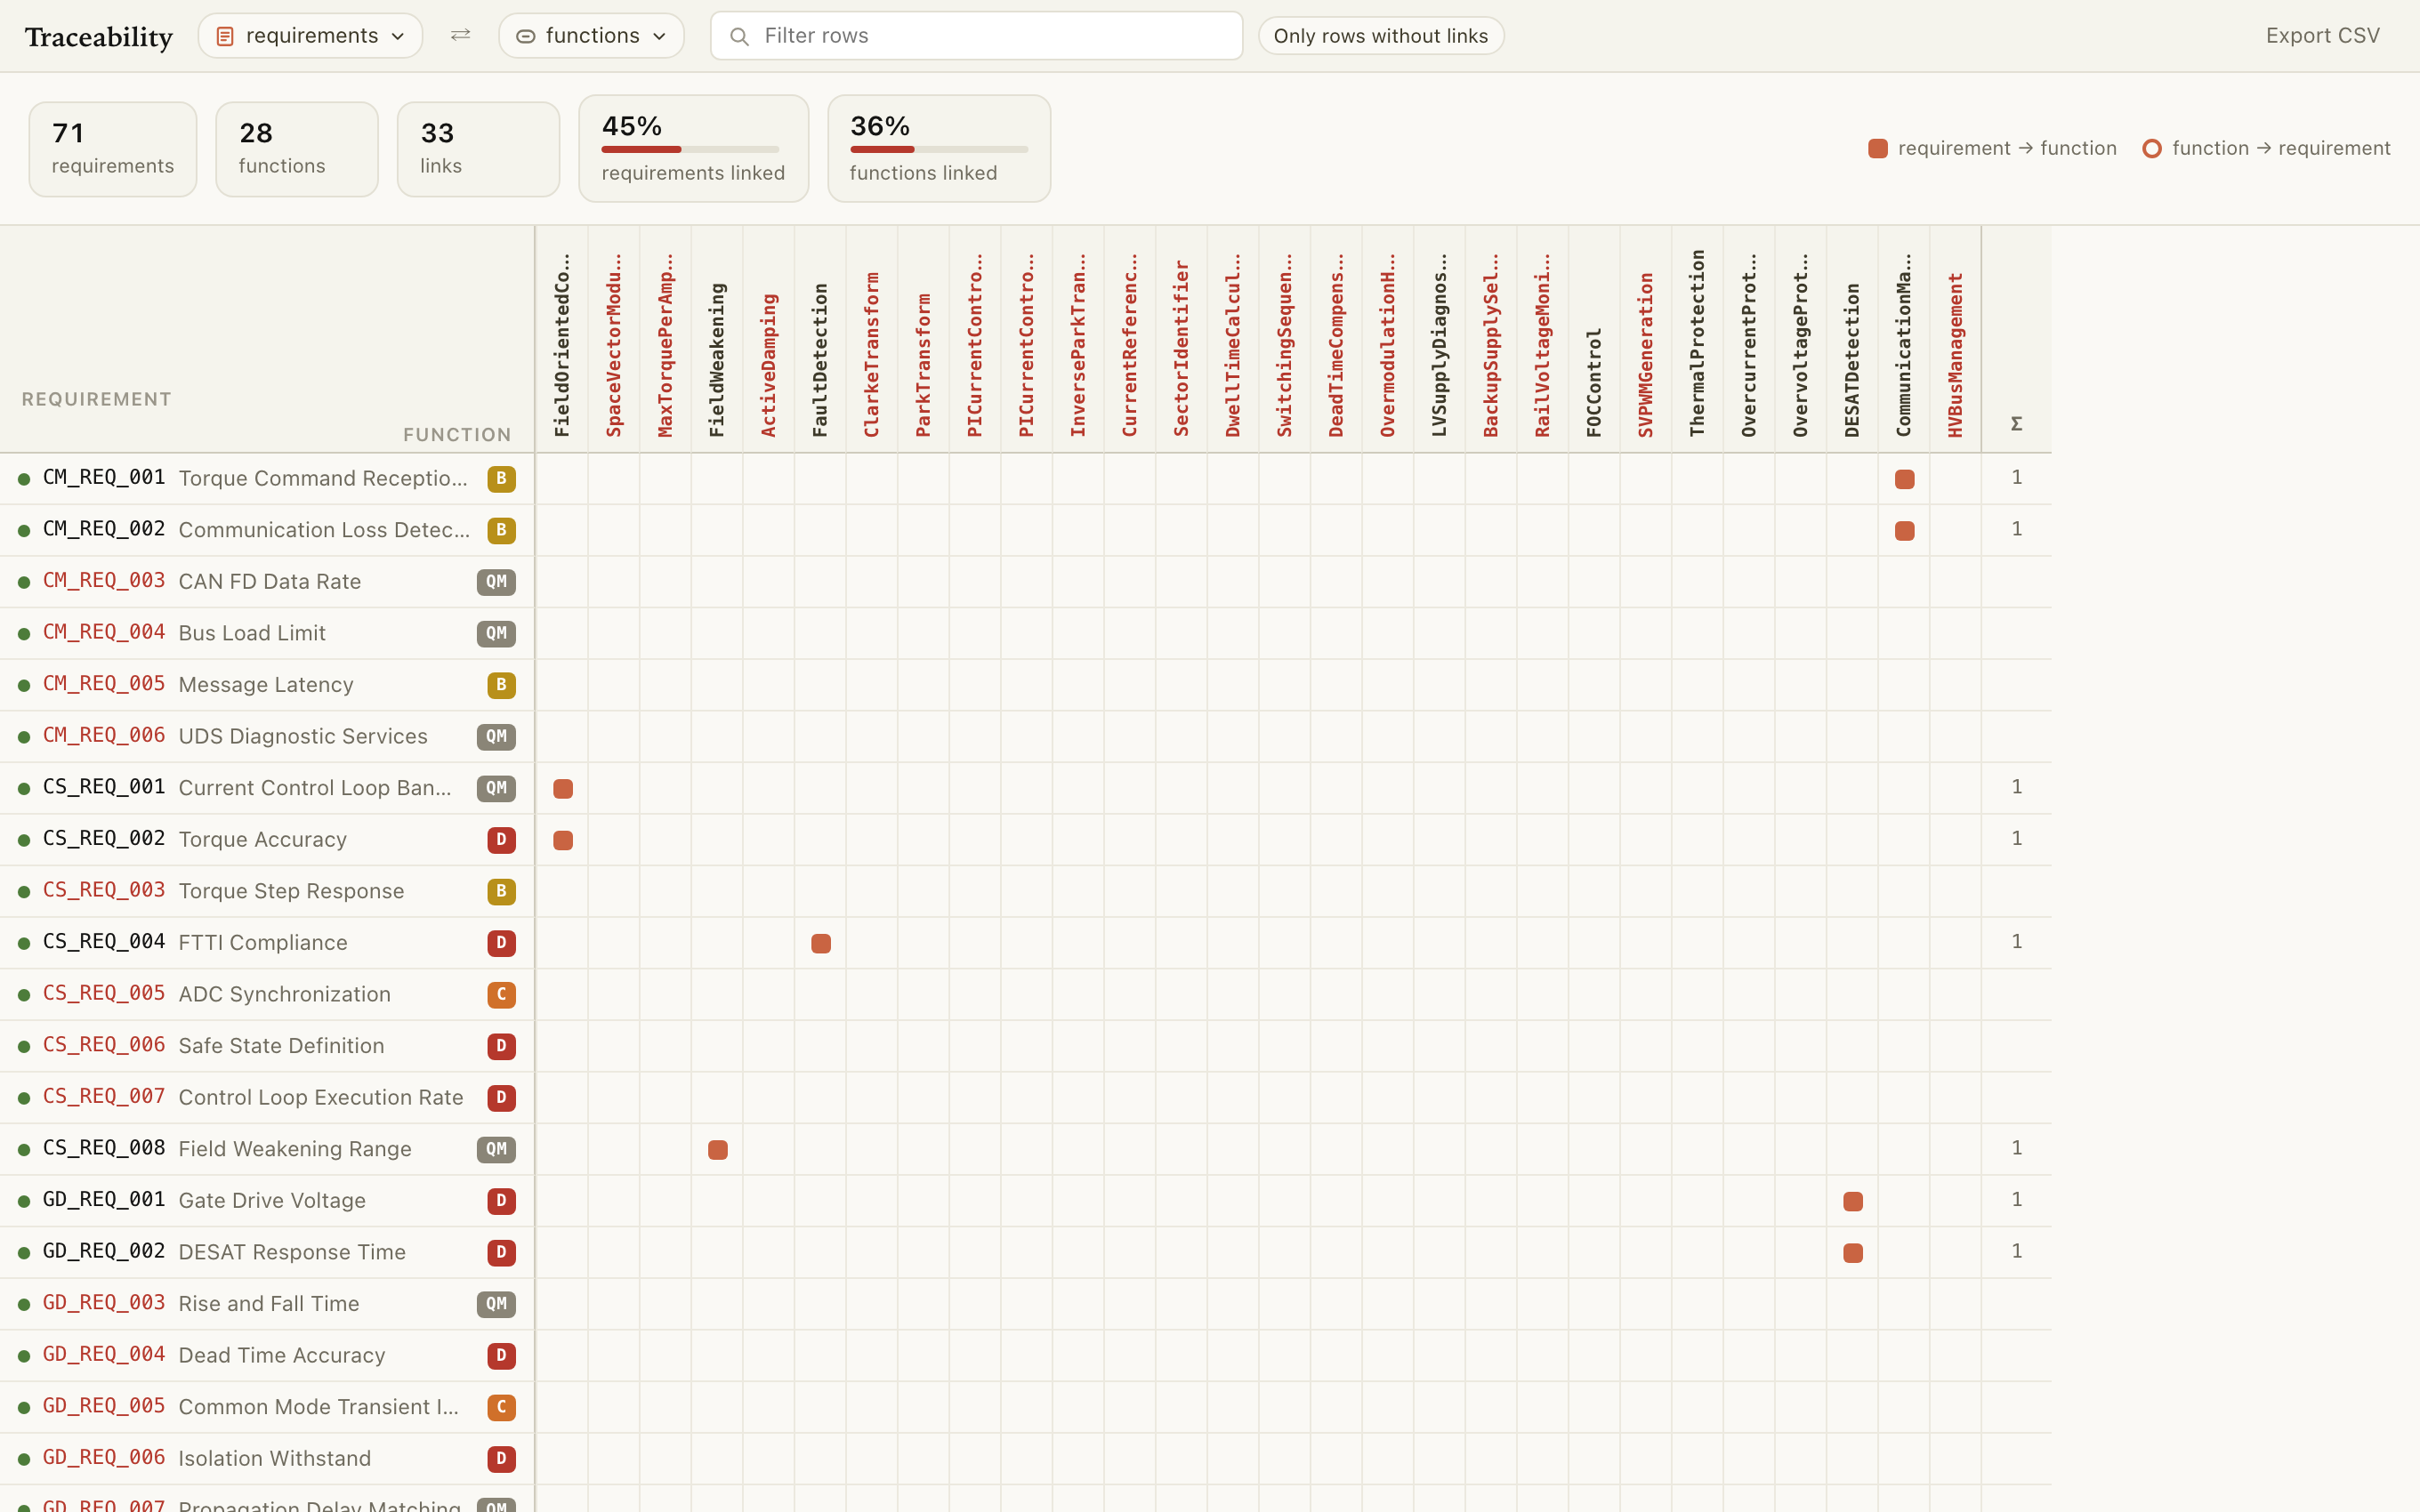Click the functions pill icon in dropdown

point(525,36)
